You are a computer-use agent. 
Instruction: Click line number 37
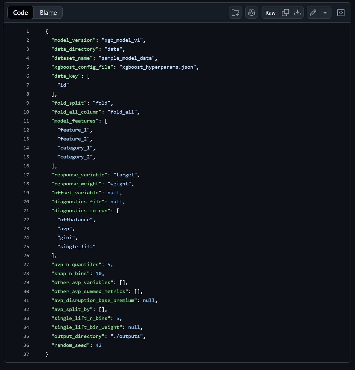point(26,354)
